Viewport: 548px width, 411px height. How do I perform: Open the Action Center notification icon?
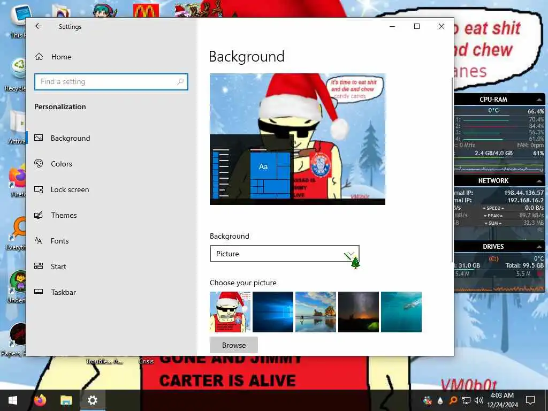(x=530, y=400)
